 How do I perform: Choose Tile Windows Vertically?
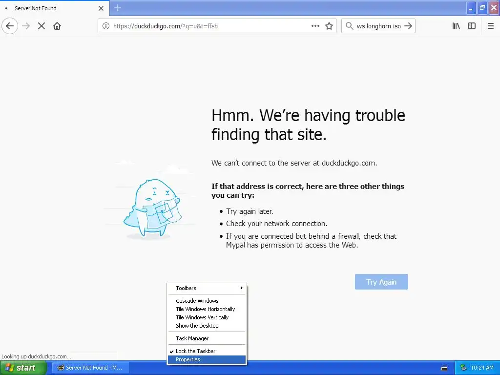tap(207, 317)
